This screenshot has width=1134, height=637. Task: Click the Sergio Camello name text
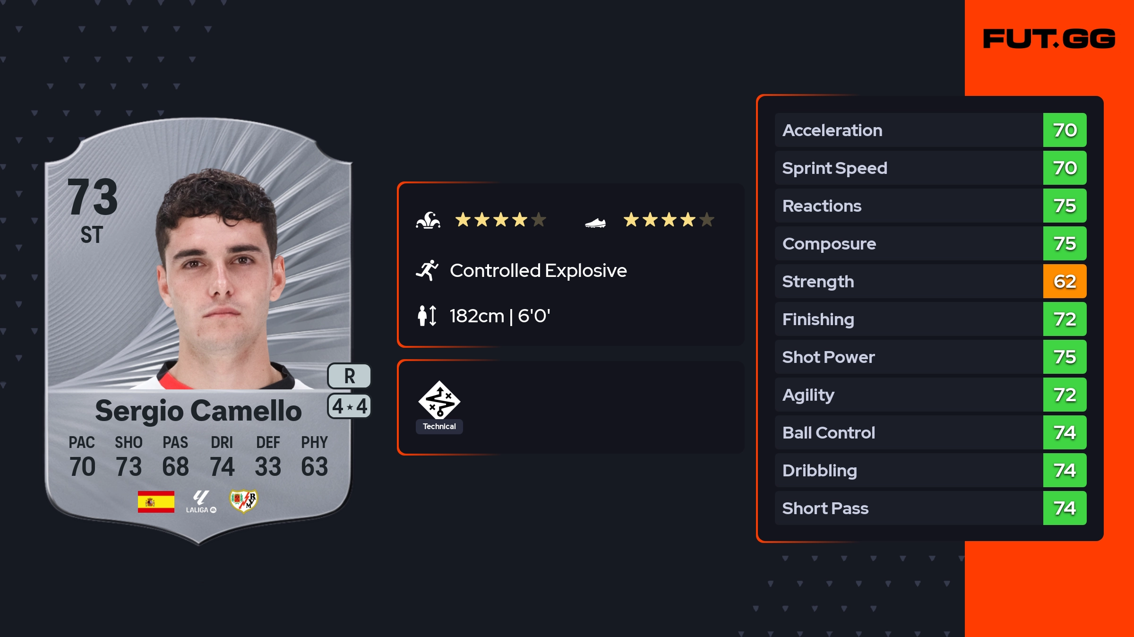click(x=198, y=411)
